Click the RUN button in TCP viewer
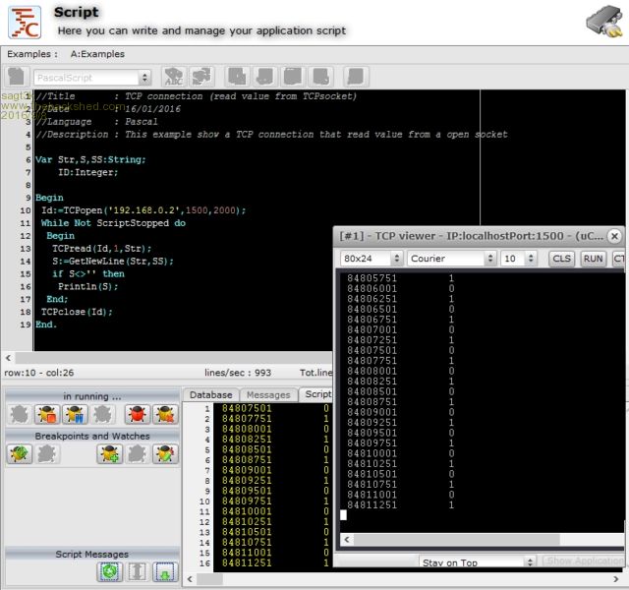Image resolution: width=629 pixels, height=590 pixels. [593, 259]
